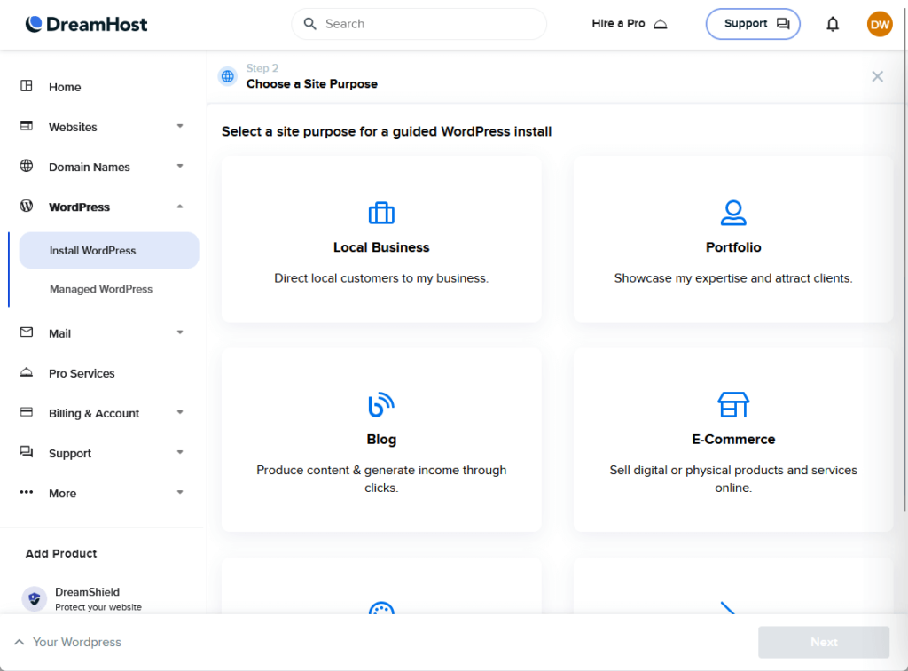
Task: Click 'Showcase my expertise and attract clients.' text
Action: 733,278
